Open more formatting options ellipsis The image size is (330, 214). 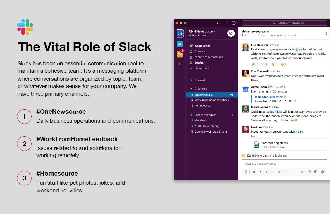(296, 172)
